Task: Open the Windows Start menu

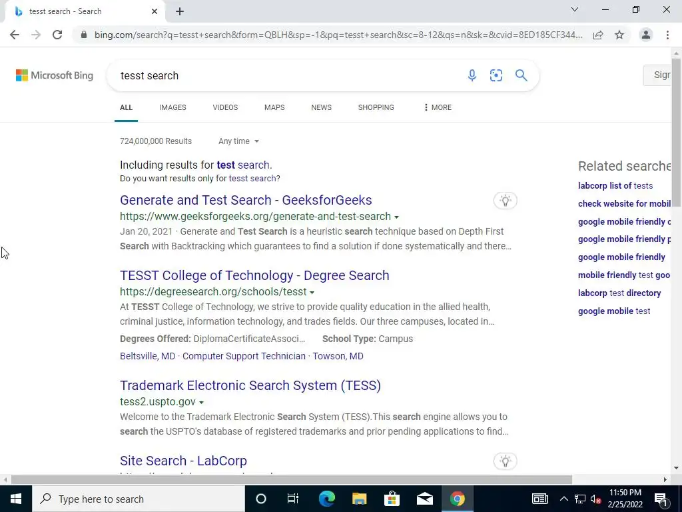Action: point(16,499)
